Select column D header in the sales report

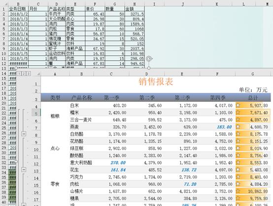146,74
